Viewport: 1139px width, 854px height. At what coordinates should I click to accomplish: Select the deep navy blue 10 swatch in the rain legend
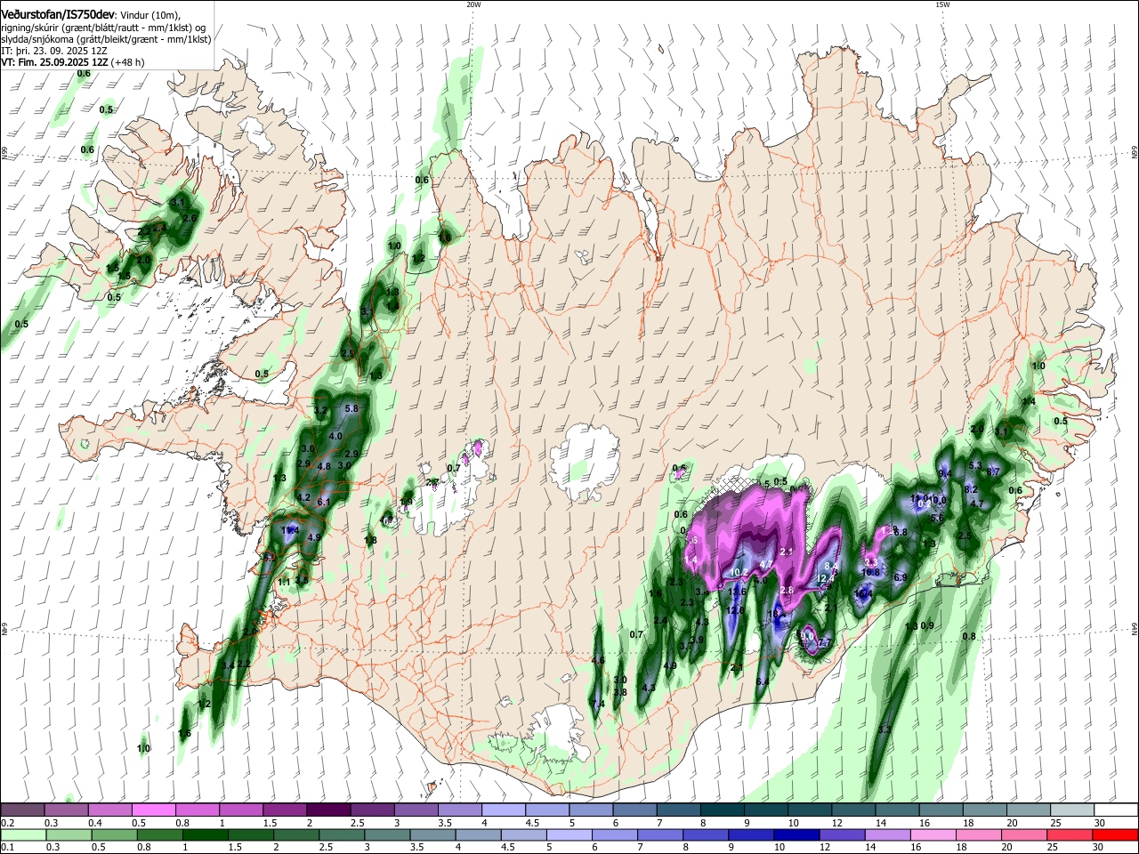tap(796, 834)
